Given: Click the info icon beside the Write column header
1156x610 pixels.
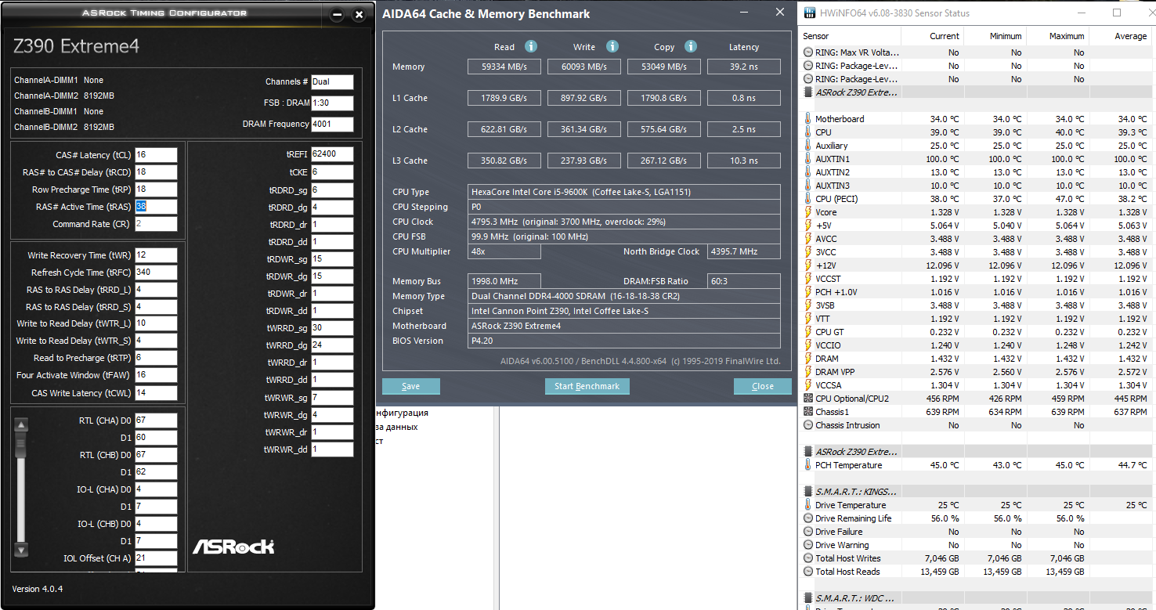Looking at the screenshot, I should click(x=612, y=47).
